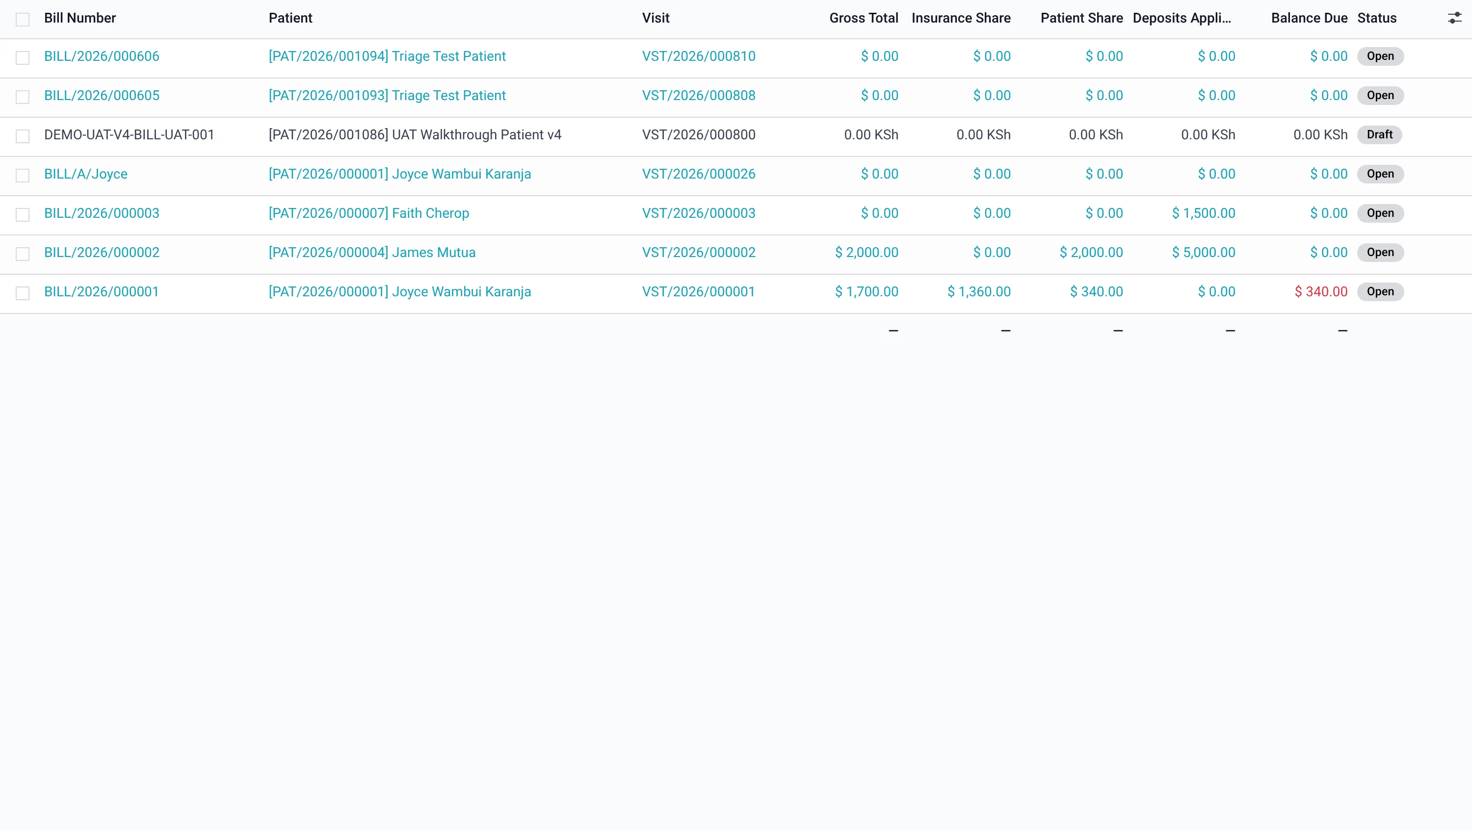1472x830 pixels.
Task: Click the red $340.00 balance due
Action: (1320, 292)
